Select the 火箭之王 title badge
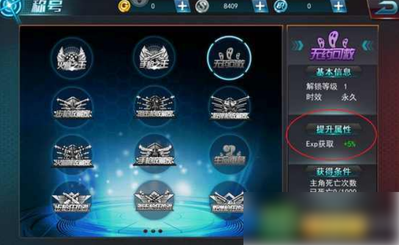399x245 pixels. click(71, 58)
